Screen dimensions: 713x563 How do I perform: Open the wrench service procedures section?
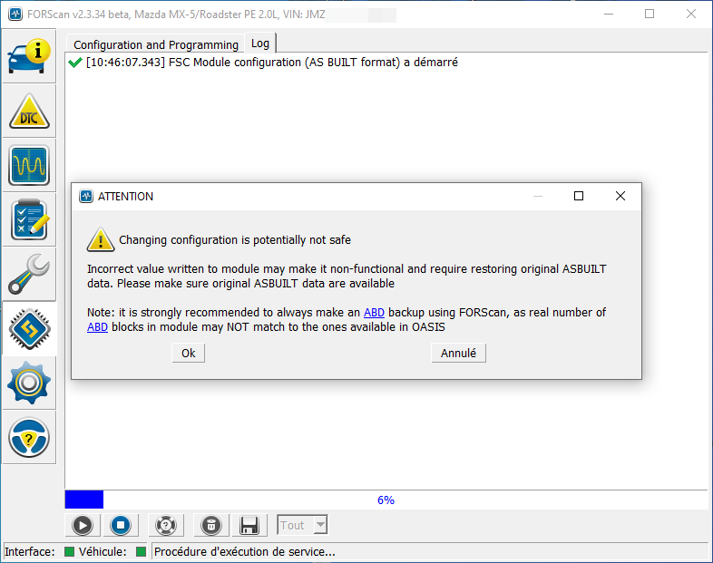pyautogui.click(x=29, y=274)
